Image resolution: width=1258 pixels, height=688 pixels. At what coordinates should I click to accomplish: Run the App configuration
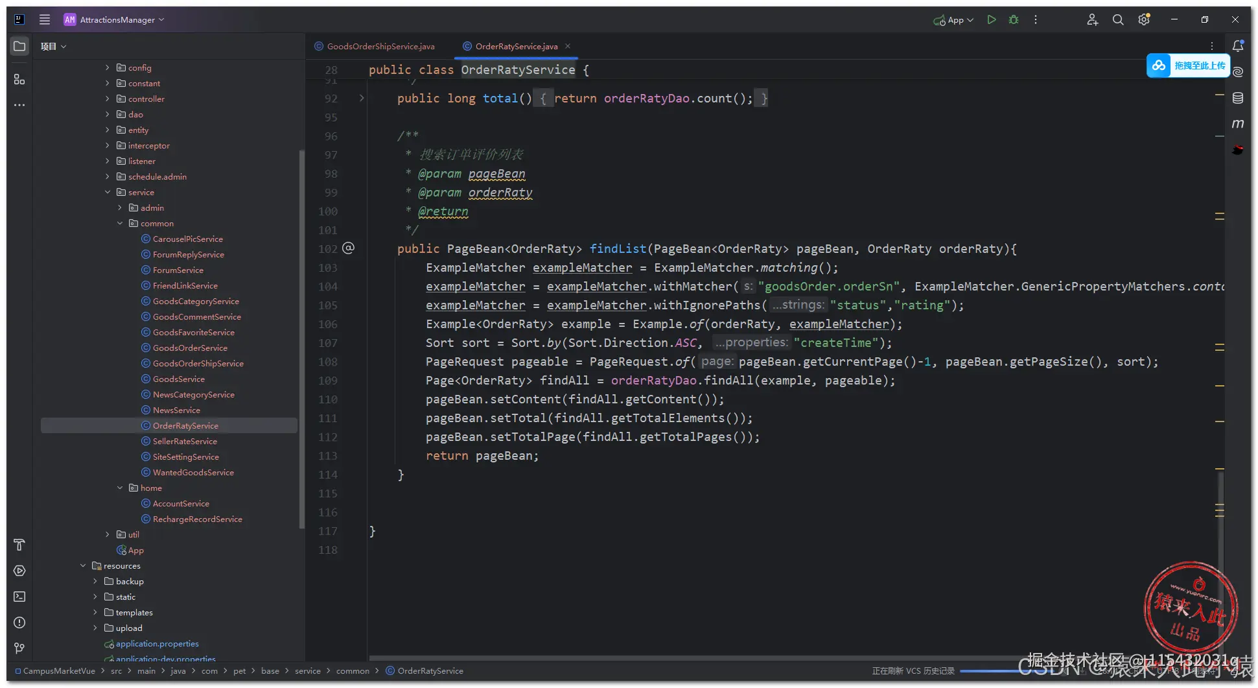(992, 19)
